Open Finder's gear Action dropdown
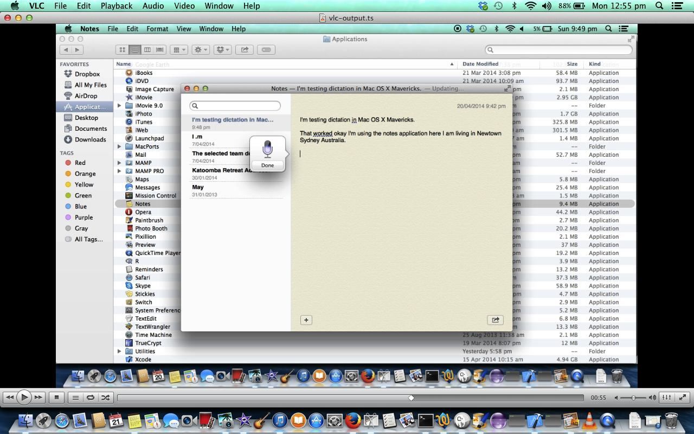 [201, 49]
